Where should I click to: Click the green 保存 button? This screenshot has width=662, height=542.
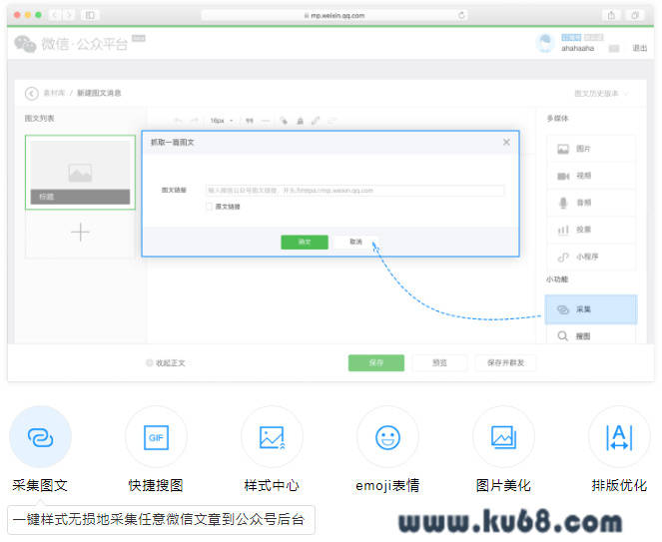tap(375, 362)
